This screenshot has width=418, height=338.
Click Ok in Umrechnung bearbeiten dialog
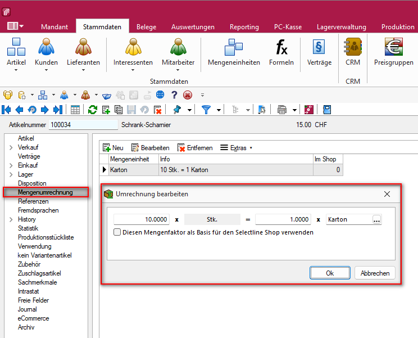coord(330,273)
